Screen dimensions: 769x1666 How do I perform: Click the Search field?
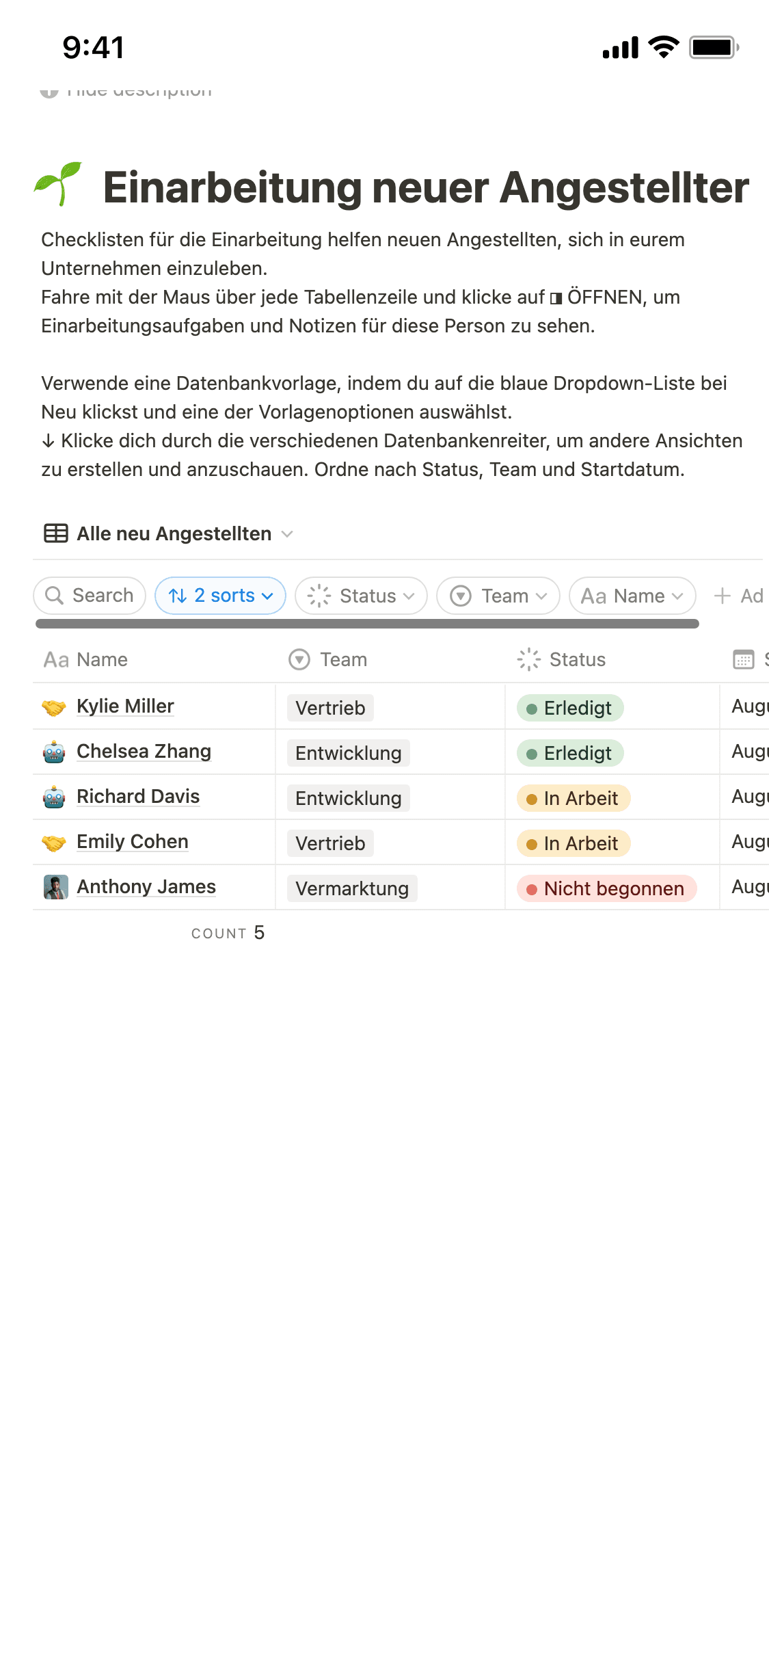[x=90, y=596]
